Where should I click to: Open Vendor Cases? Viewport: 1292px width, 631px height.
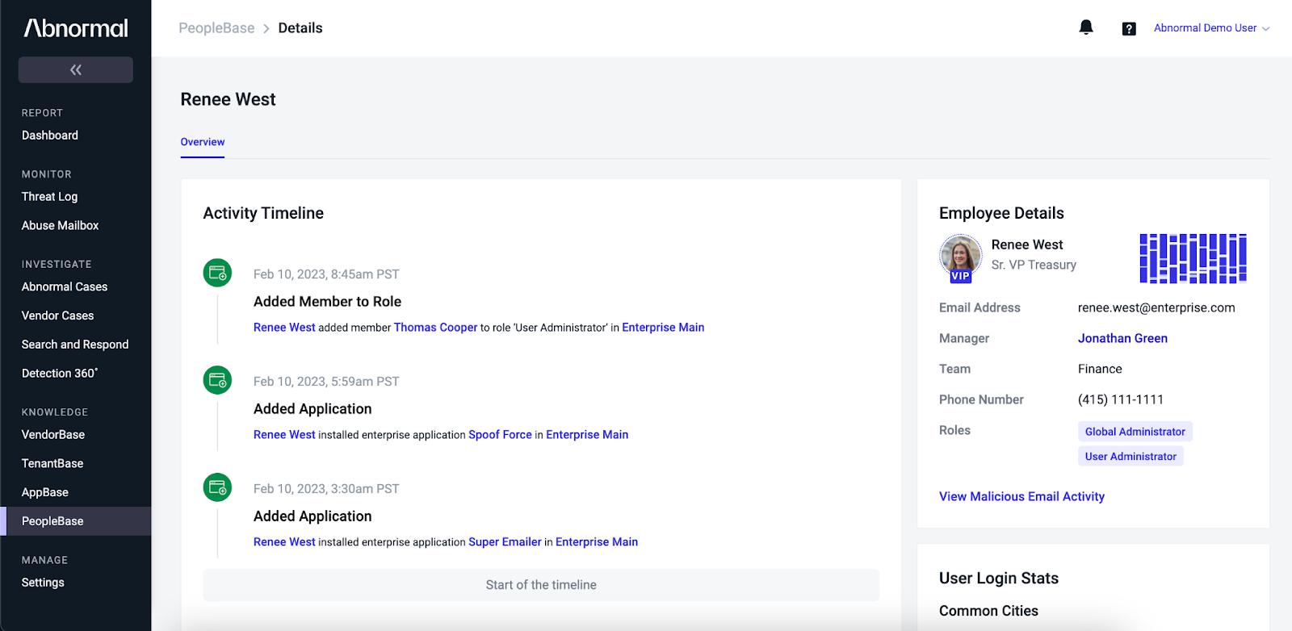point(57,316)
